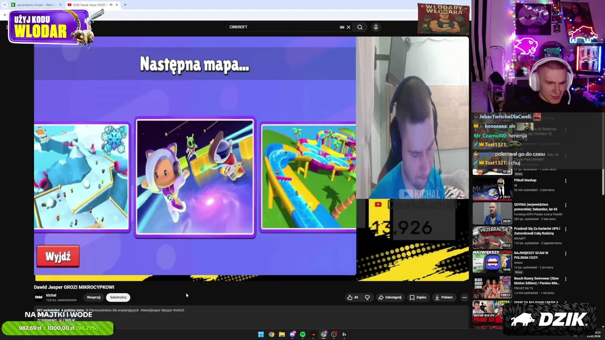The image size is (605, 340).
Task: Select the snowy ice map card
Action: (81, 178)
